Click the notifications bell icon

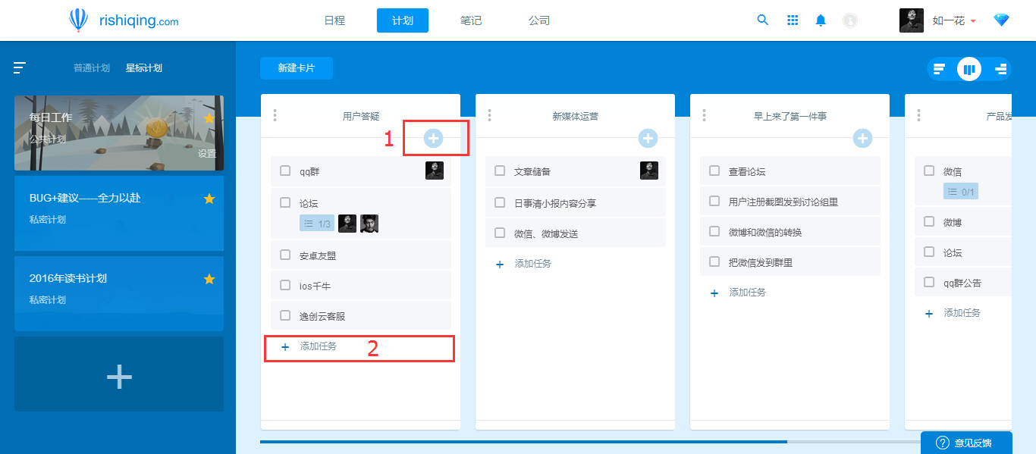[820, 20]
